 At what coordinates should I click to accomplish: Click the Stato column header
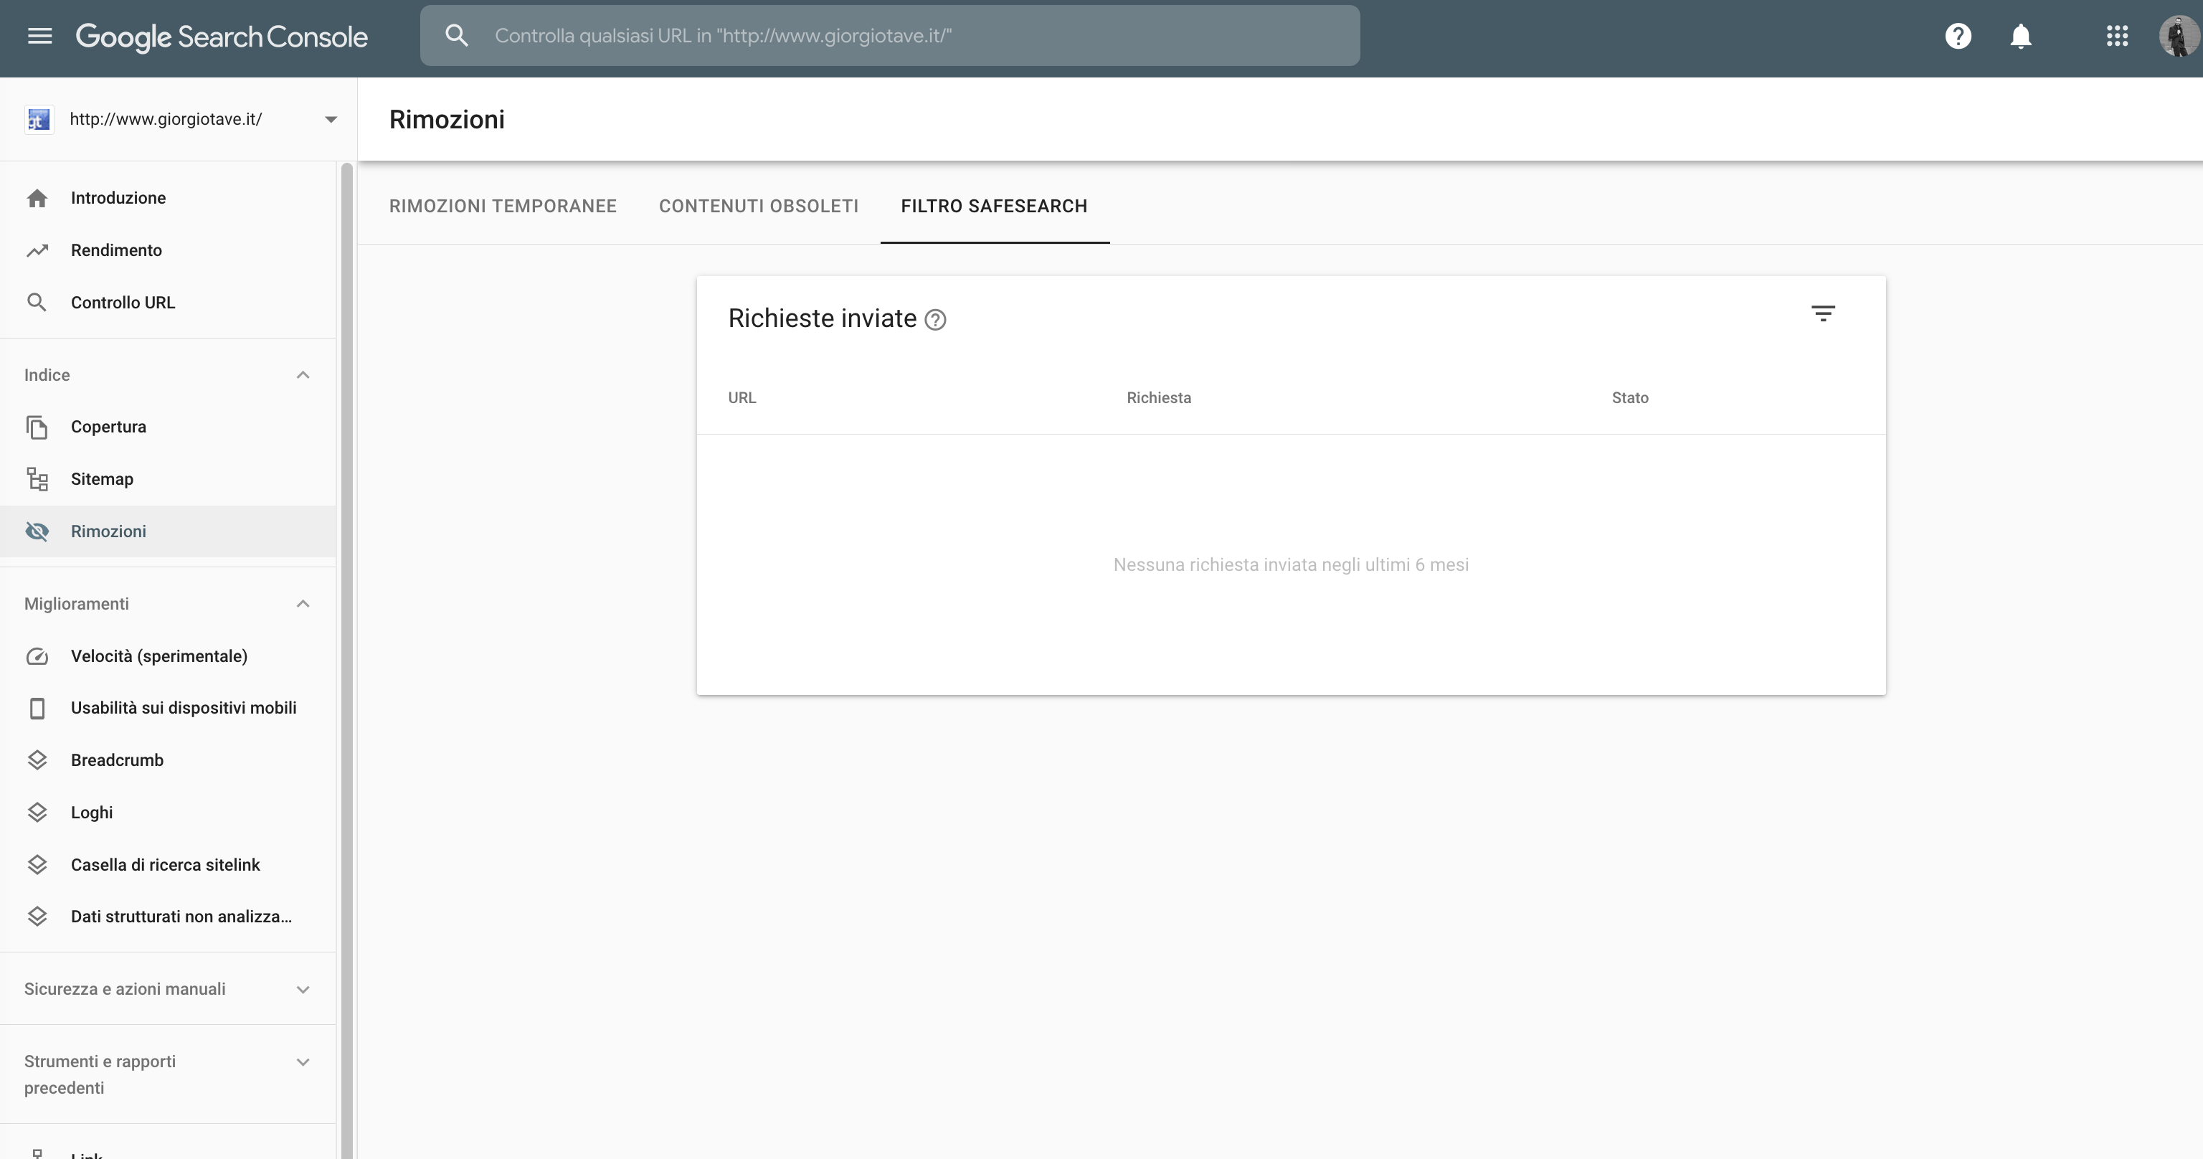tap(1630, 398)
